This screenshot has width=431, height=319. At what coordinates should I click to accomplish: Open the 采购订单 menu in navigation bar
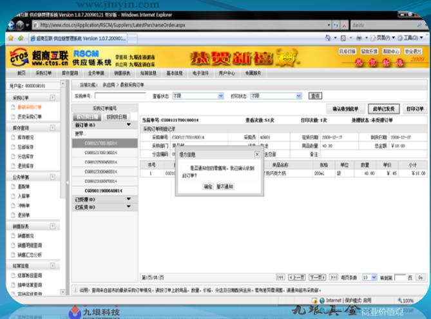pos(43,73)
